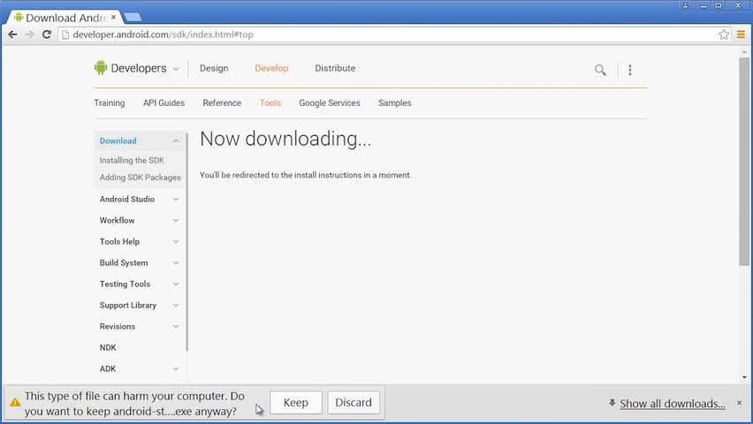The height and width of the screenshot is (424, 753).
Task: Expand the Android Studio chevron
Action: click(x=176, y=200)
